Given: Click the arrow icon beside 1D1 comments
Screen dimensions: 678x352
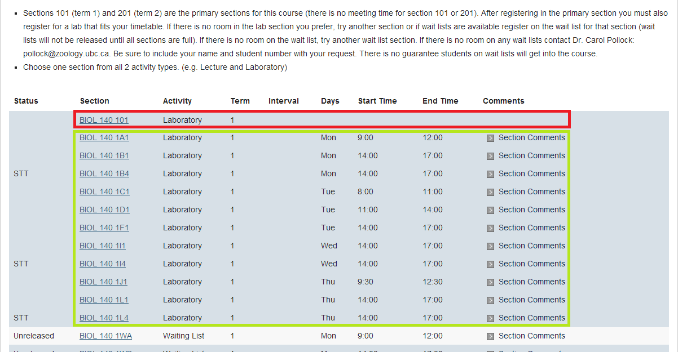Looking at the screenshot, I should 490,210.
